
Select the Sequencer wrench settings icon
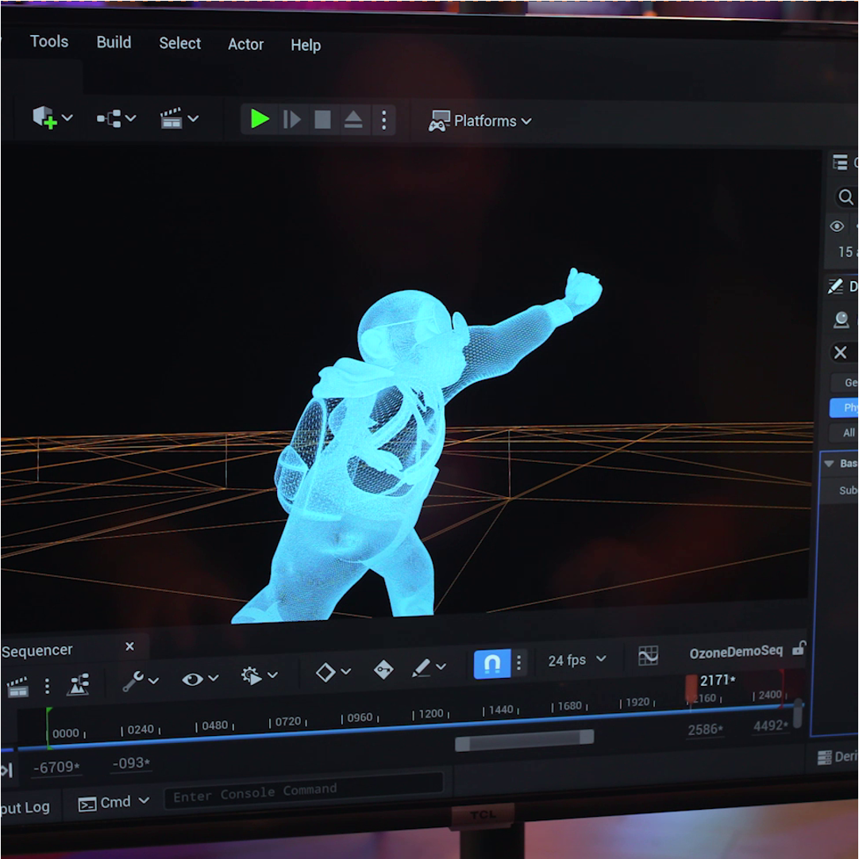tap(133, 681)
